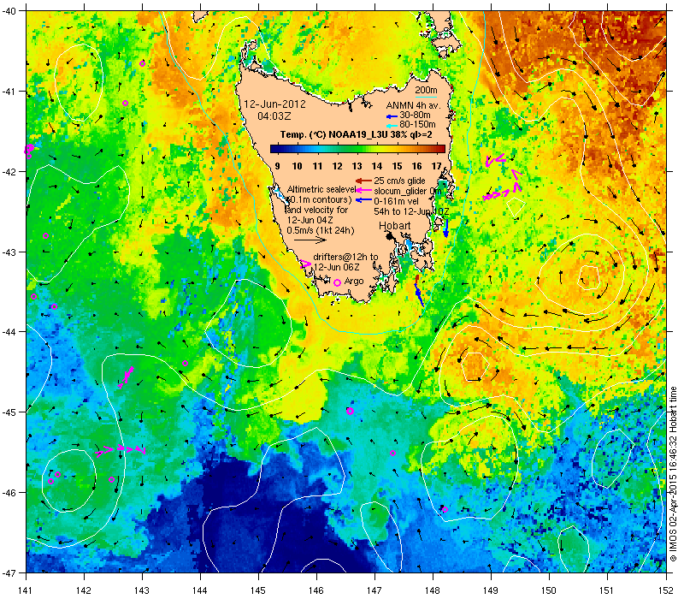Click the bold Argo circle near 146.5E 45S
Viewport: 684px width, 599px height.
350,411
